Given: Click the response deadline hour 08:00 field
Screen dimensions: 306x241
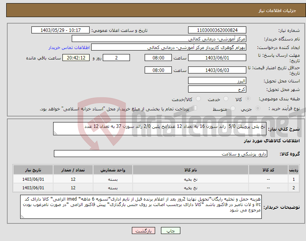Looking at the screenshot, I should [x=158, y=58].
